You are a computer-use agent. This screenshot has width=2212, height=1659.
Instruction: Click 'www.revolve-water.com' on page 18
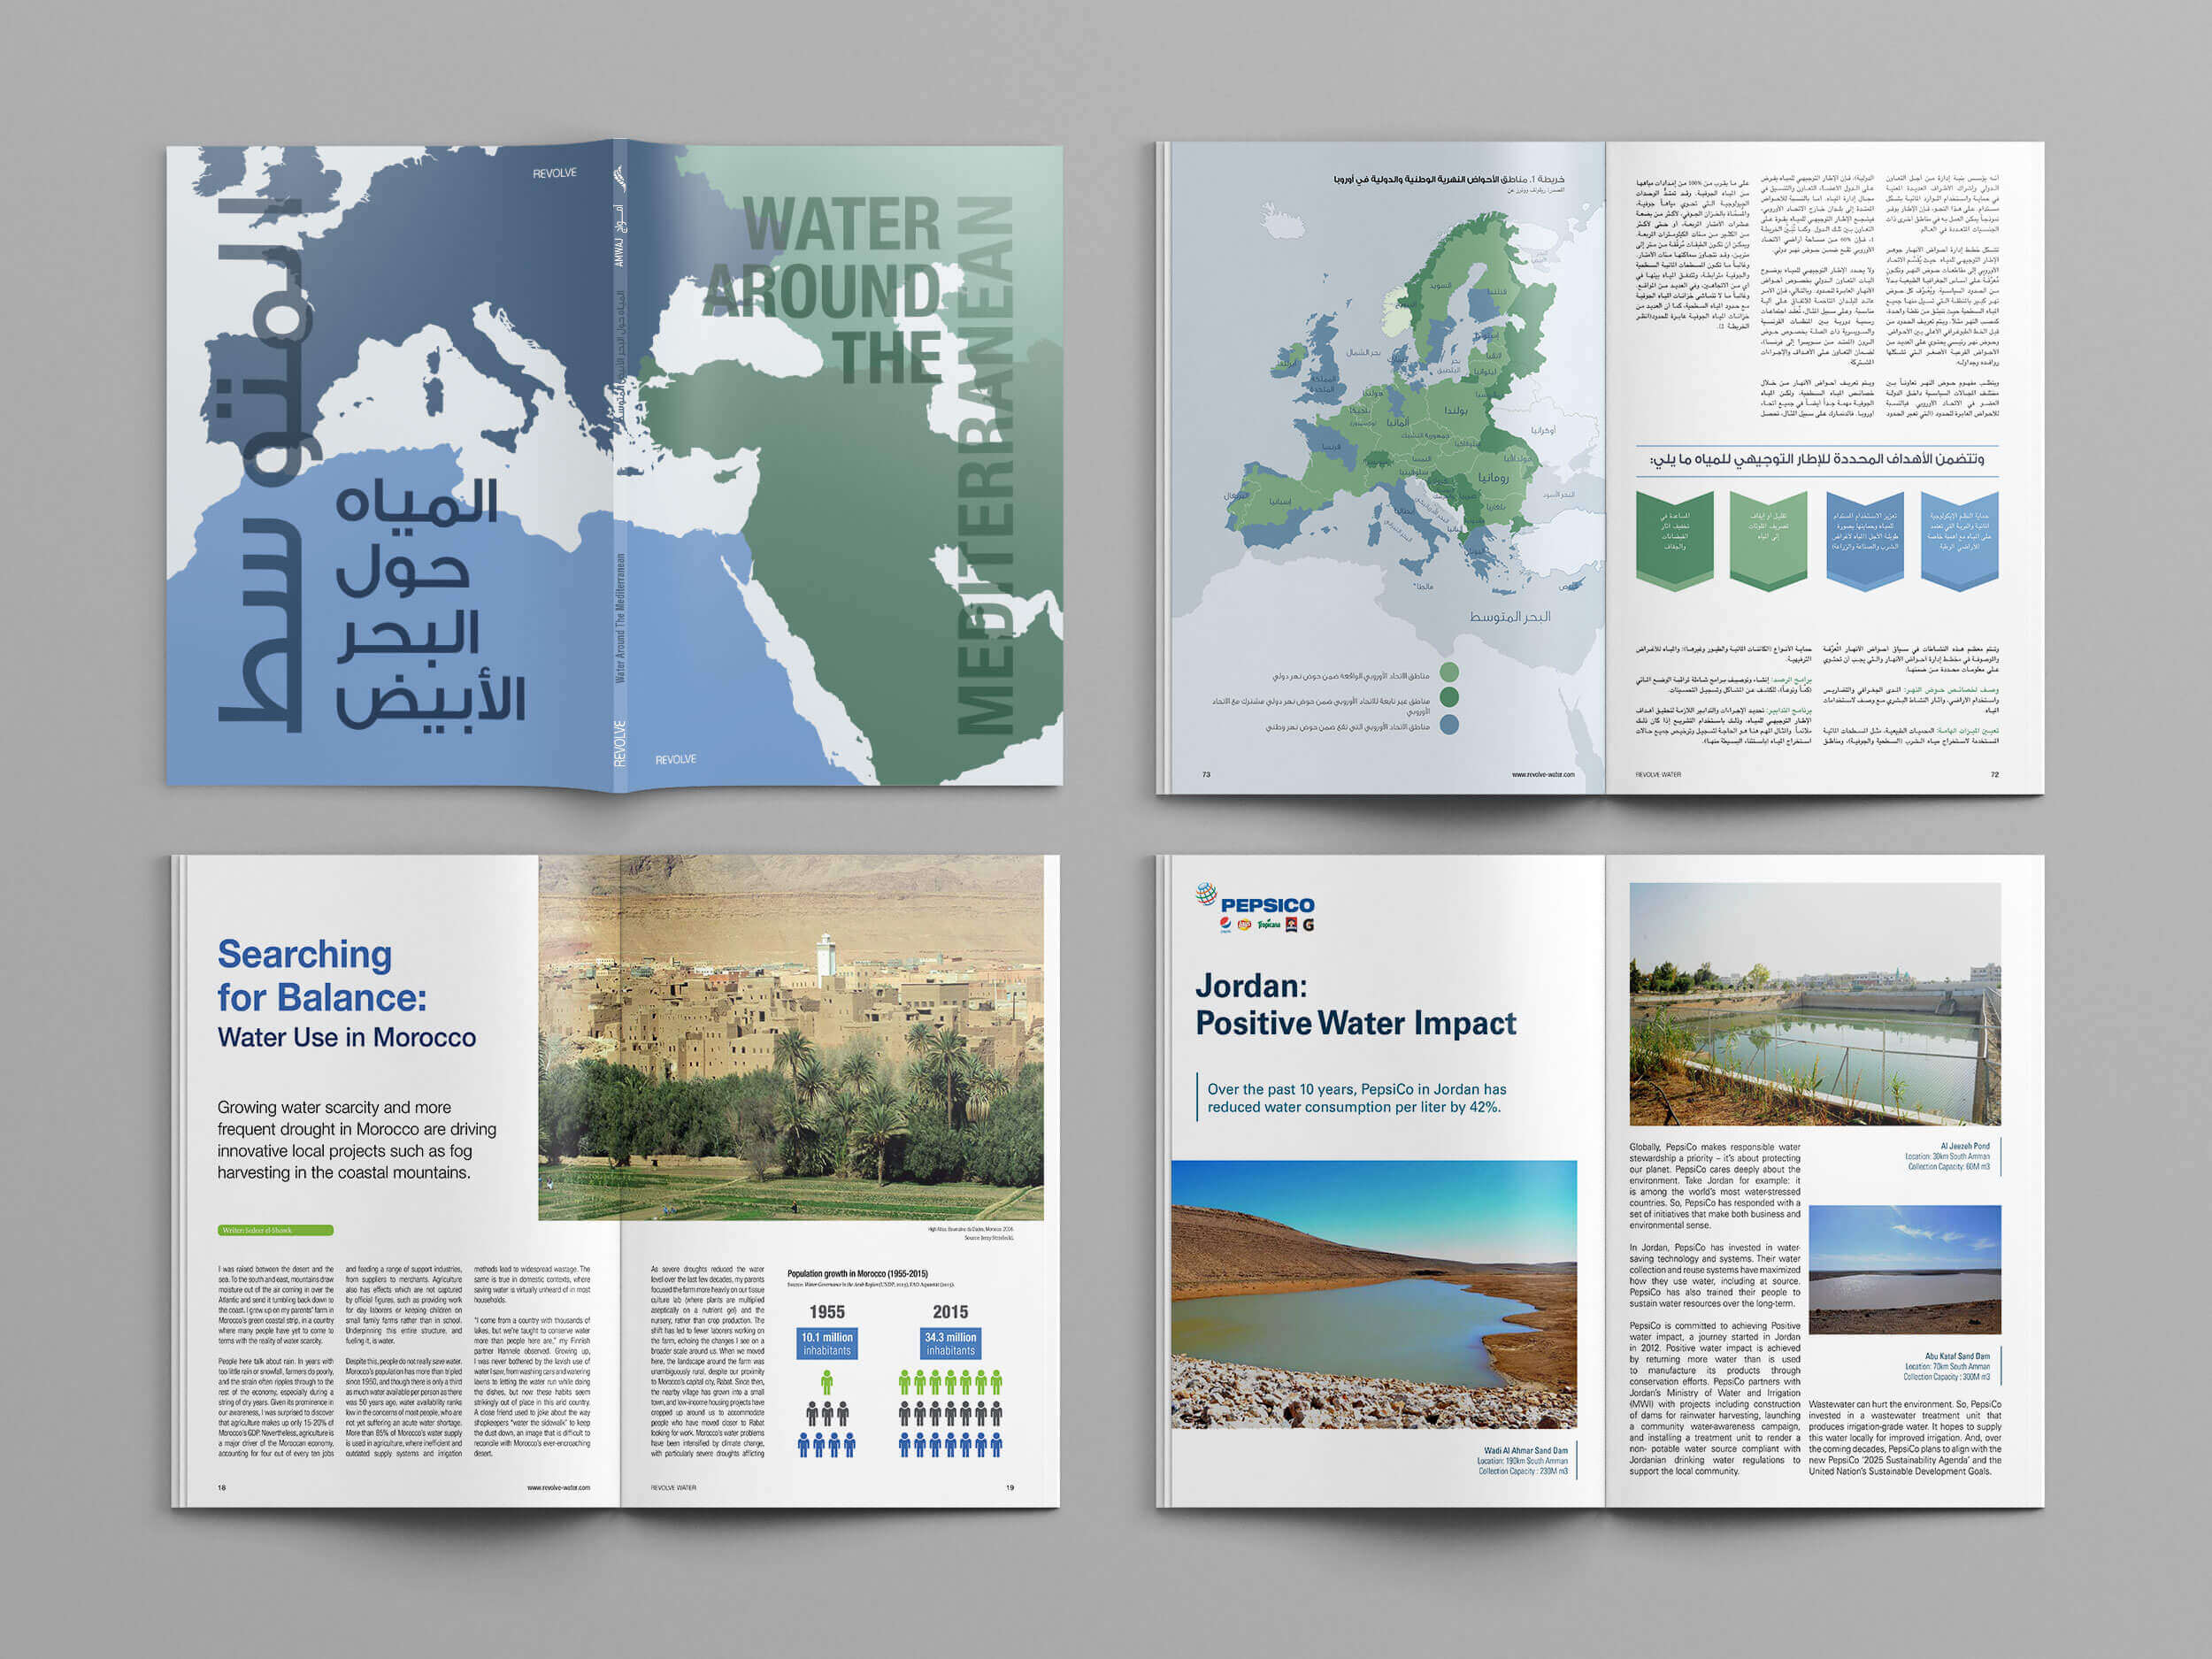(x=559, y=1488)
